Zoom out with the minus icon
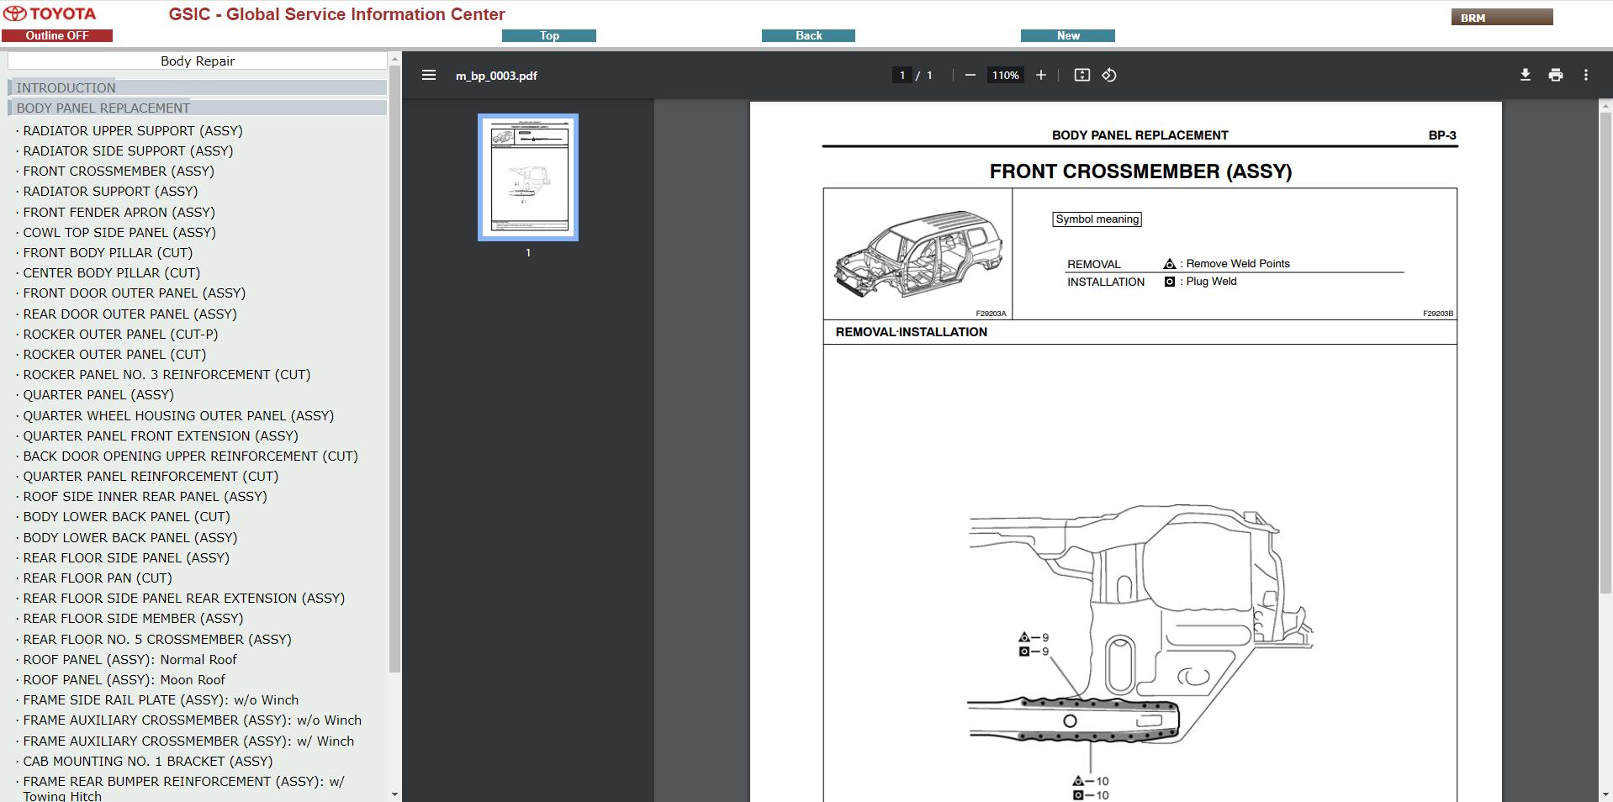1613x802 pixels. pos(970,75)
